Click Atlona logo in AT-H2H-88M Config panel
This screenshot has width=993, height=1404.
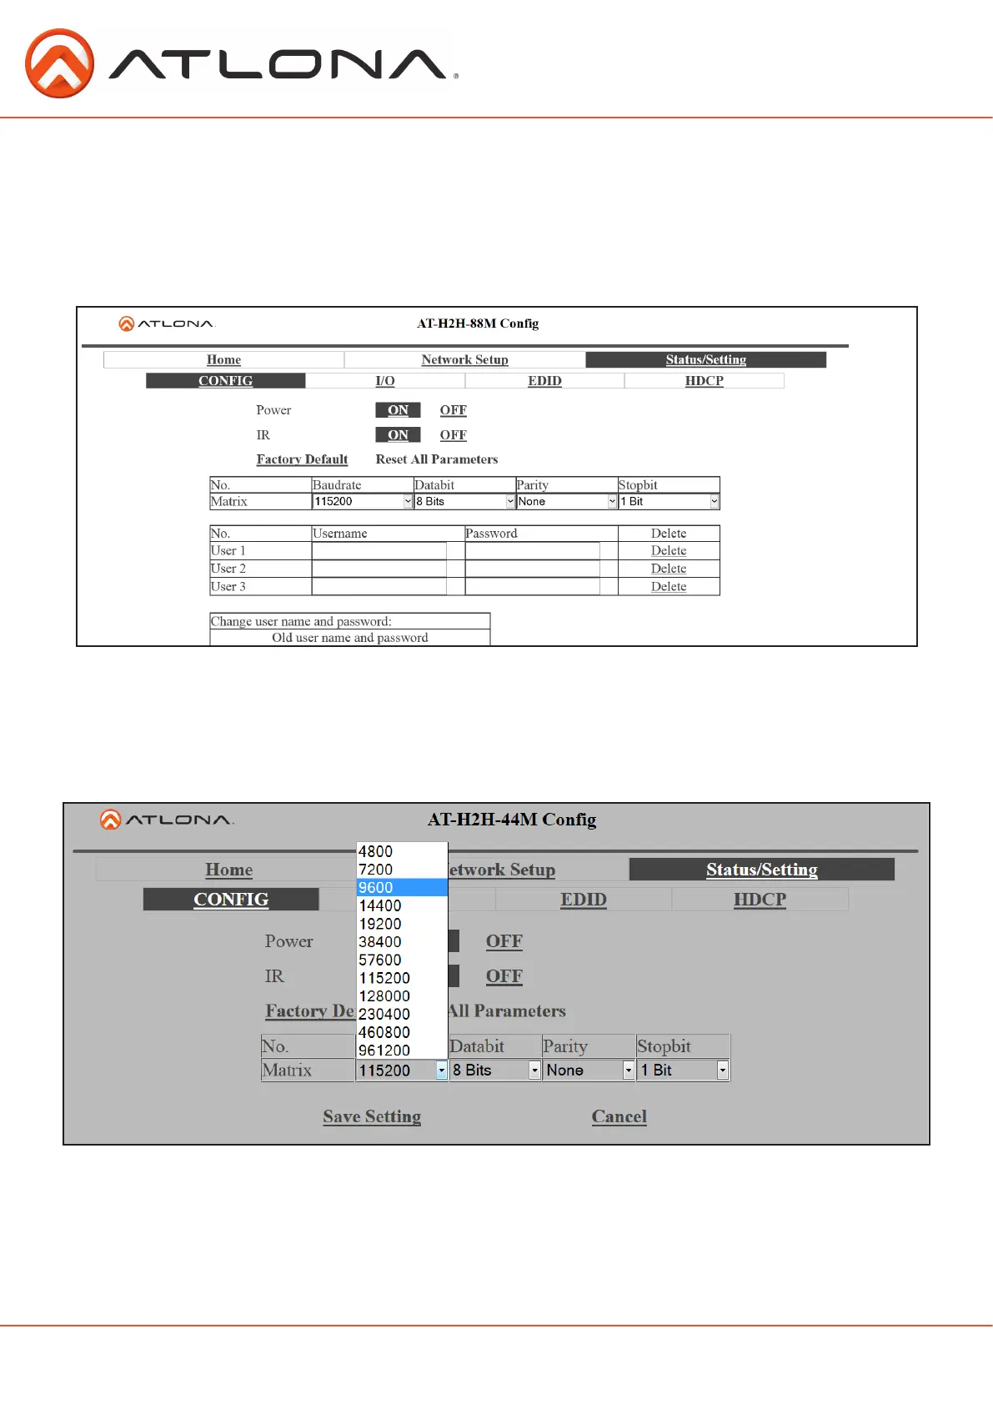pyautogui.click(x=167, y=323)
